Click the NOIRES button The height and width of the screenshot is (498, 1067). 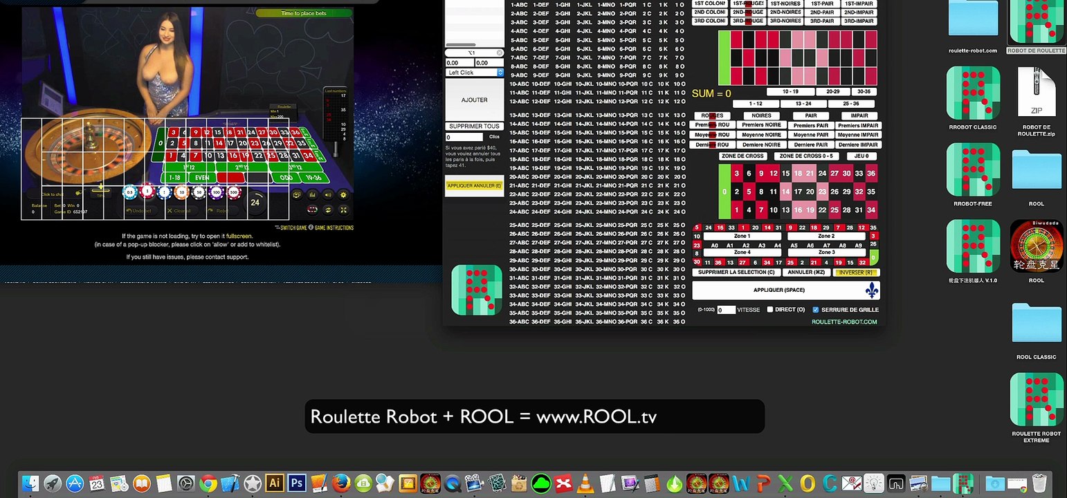point(761,116)
